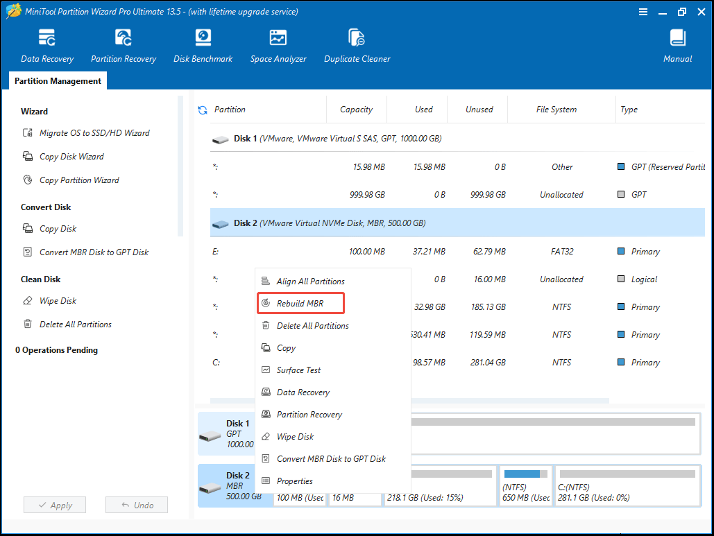Click the Undo button
714x536 pixels.
[x=136, y=505]
